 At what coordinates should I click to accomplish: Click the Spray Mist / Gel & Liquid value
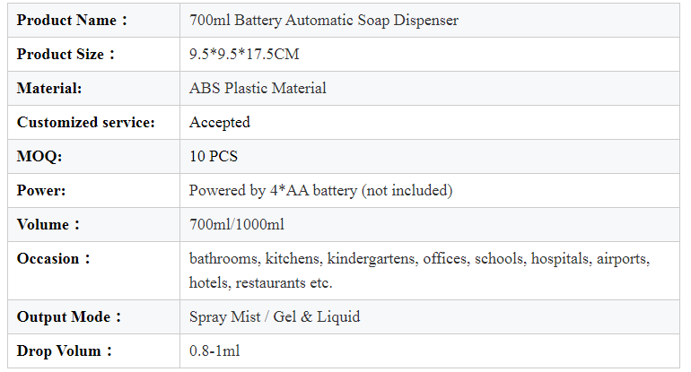[275, 317]
